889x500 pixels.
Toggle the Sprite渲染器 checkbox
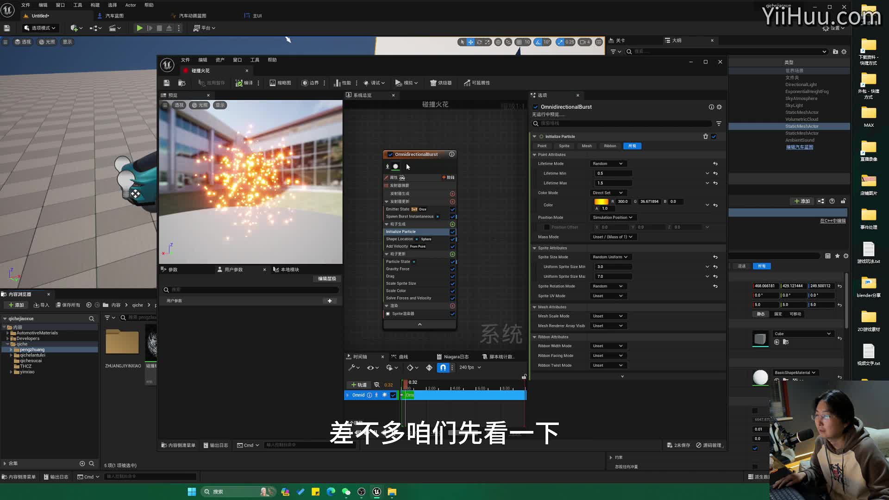pyautogui.click(x=452, y=314)
